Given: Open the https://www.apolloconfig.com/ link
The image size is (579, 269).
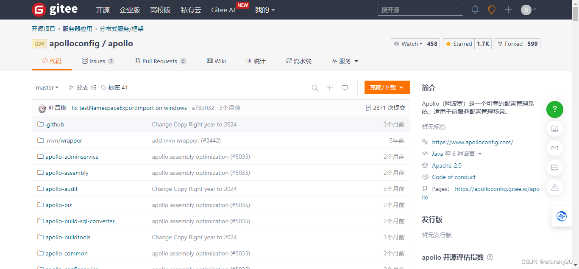Looking at the screenshot, I should [x=473, y=142].
